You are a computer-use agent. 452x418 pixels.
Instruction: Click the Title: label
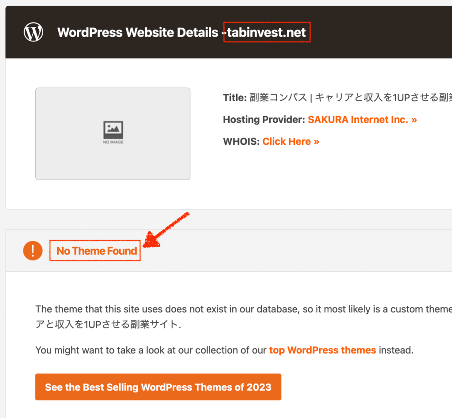(x=235, y=98)
